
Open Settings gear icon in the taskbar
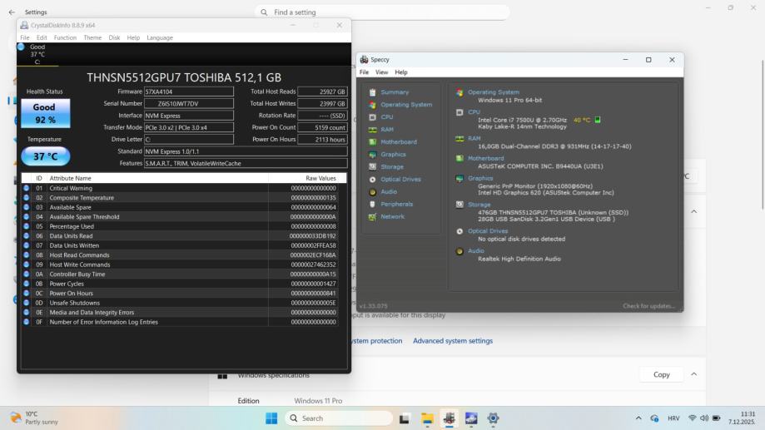click(x=493, y=418)
